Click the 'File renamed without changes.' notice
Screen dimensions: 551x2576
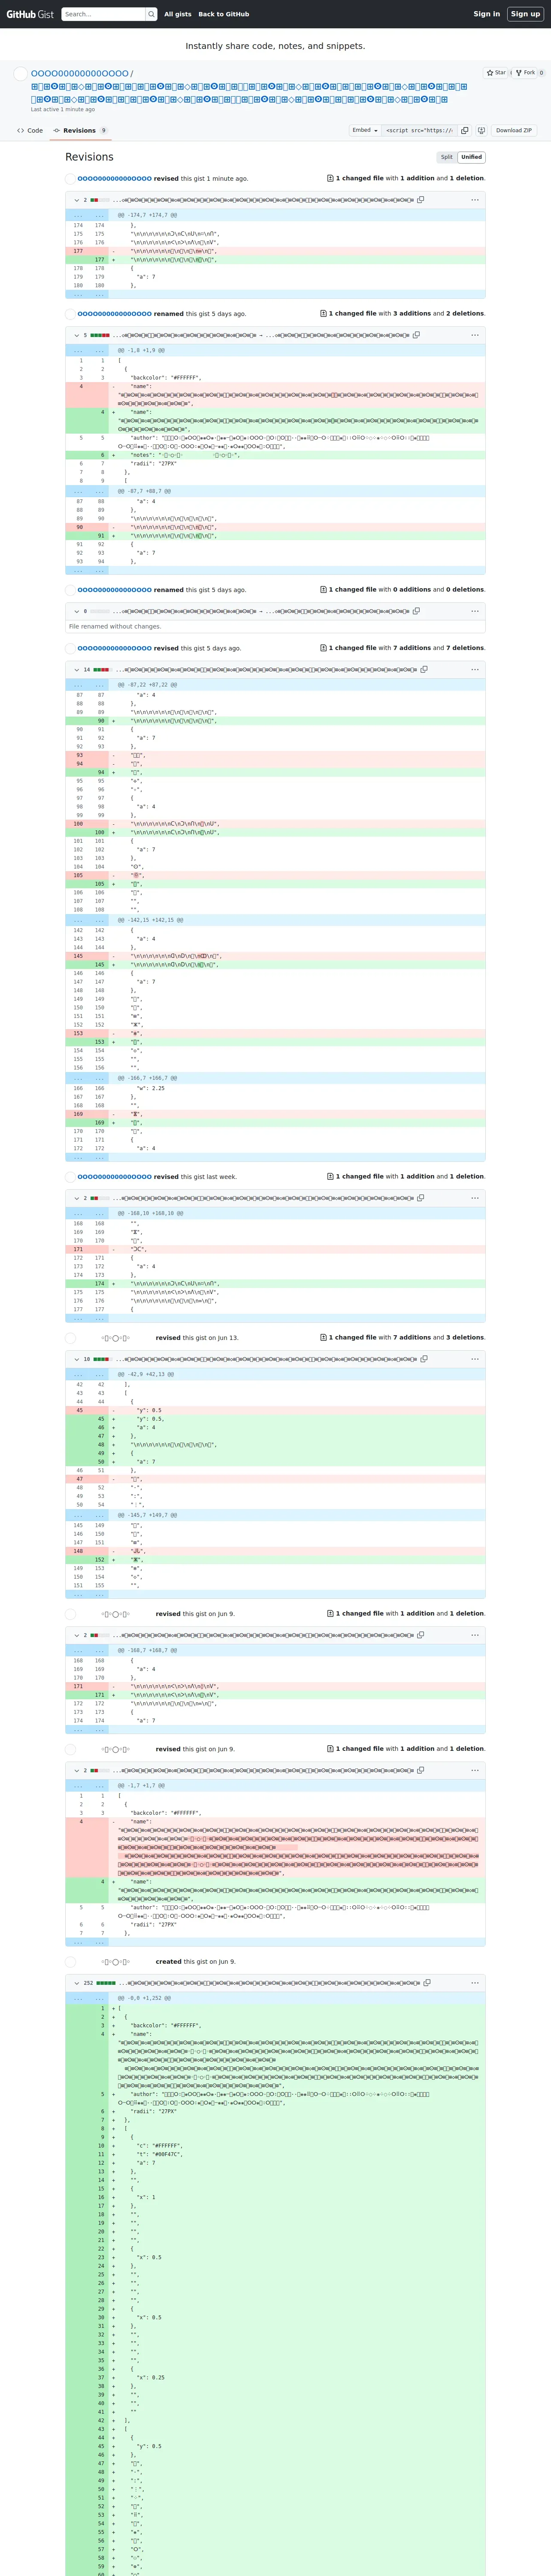pyautogui.click(x=115, y=627)
